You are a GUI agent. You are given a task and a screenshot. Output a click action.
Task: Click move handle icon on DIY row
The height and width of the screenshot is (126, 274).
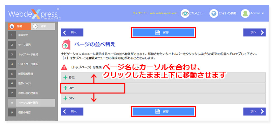[65, 88]
